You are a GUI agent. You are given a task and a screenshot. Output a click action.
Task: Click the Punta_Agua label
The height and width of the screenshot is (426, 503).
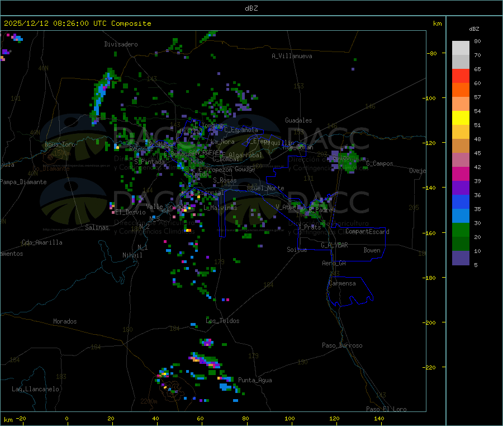coord(255,380)
